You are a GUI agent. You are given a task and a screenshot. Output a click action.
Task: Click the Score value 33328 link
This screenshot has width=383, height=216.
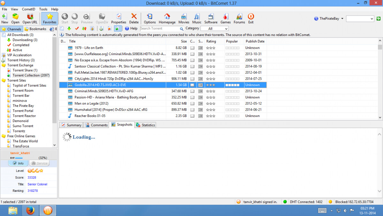[32, 177]
